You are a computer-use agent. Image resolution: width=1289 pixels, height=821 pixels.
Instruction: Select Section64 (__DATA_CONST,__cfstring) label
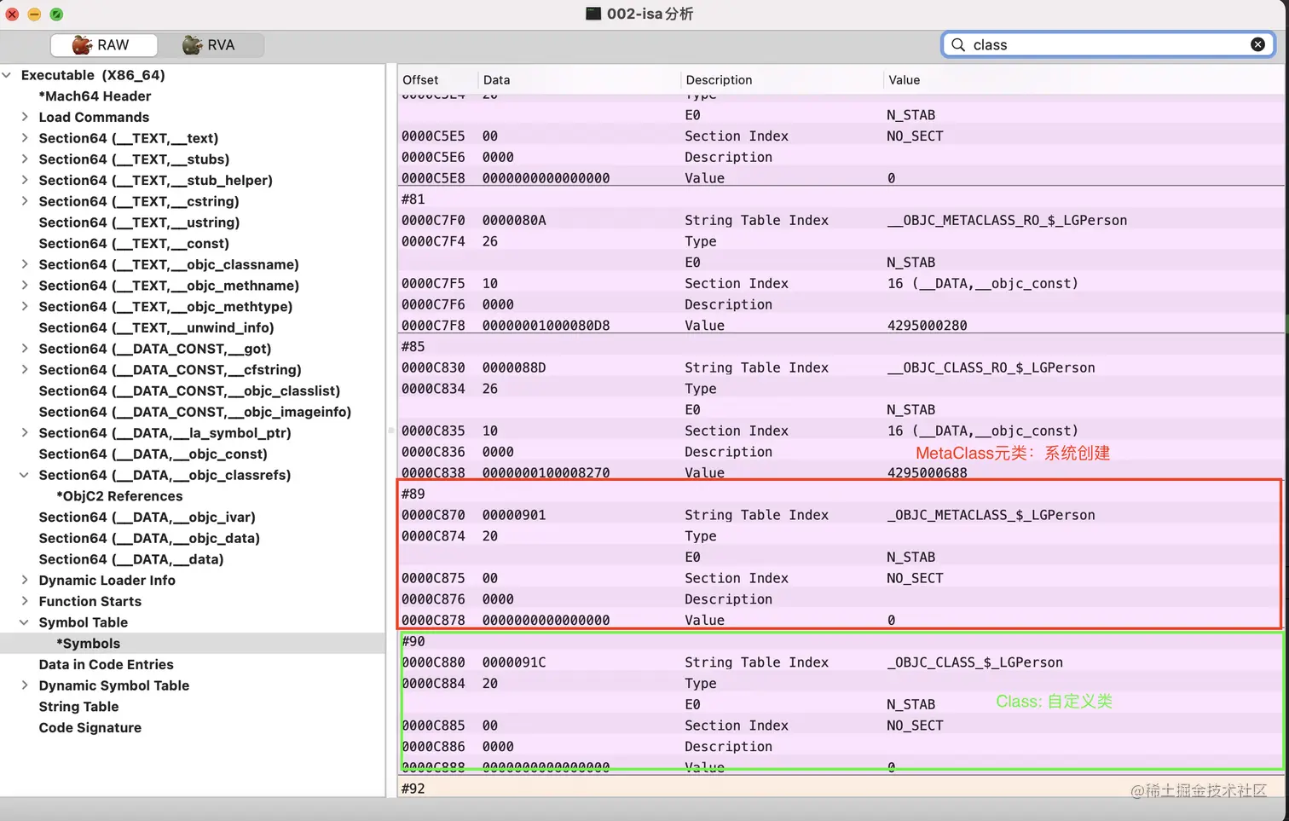point(170,370)
